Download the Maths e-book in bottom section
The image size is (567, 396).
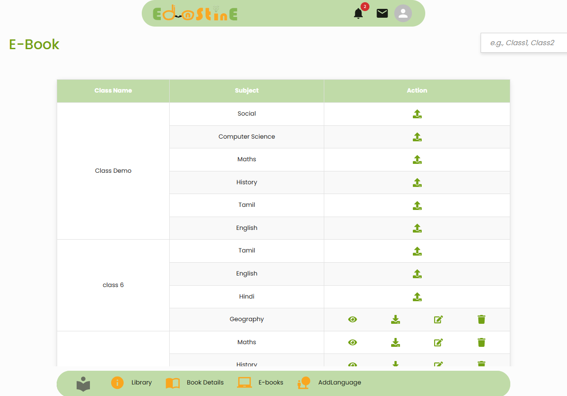396,342
